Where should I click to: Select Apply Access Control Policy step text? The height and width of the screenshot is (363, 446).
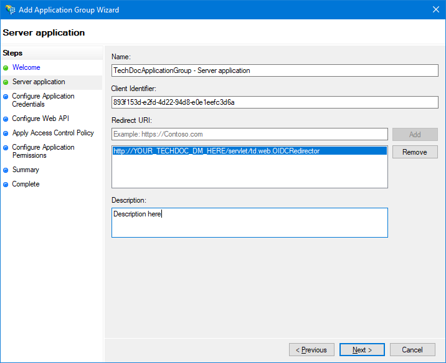coord(53,133)
